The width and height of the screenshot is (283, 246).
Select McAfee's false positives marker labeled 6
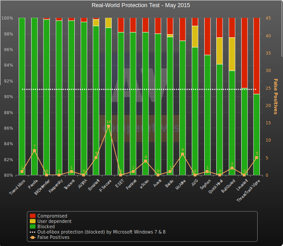pos(182,154)
